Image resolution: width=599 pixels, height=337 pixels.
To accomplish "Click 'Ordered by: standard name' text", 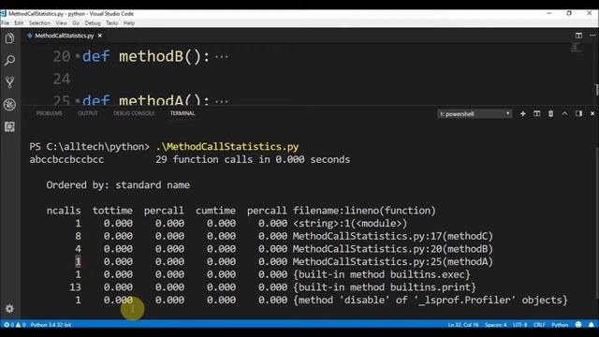I will (x=118, y=185).
